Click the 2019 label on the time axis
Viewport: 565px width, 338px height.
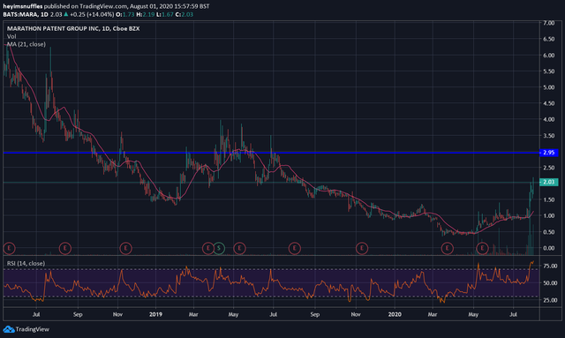pos(155,314)
